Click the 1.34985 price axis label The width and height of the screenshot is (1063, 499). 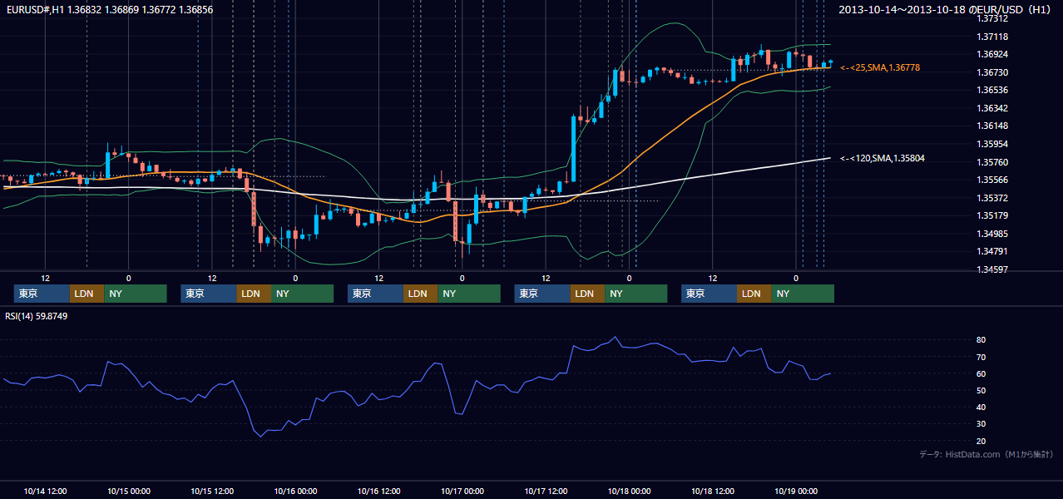click(x=992, y=234)
